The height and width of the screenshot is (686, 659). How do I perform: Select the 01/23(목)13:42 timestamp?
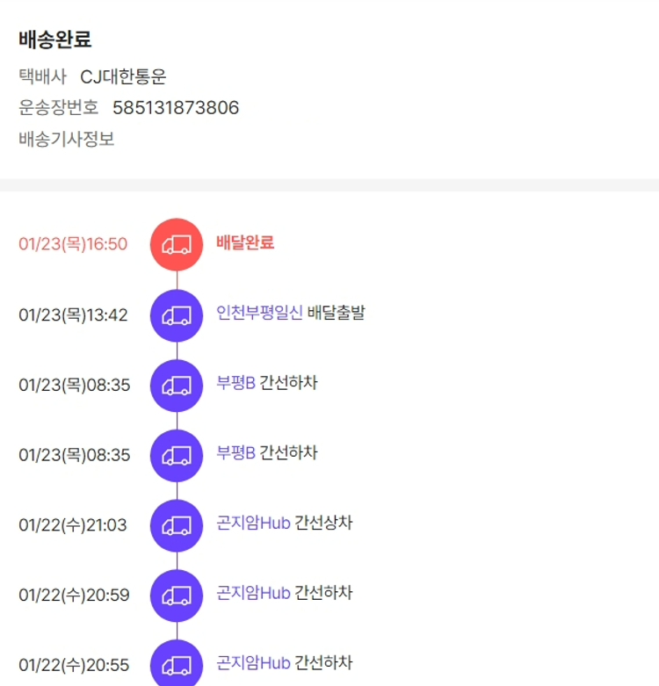(x=73, y=315)
